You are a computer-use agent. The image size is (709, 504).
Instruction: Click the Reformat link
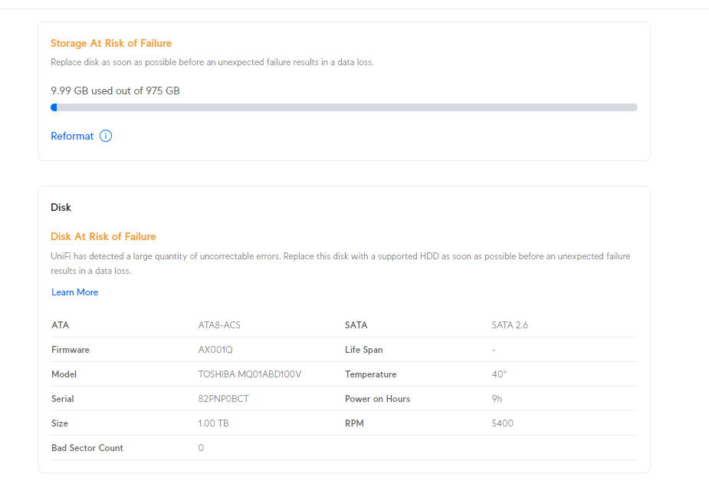72,137
